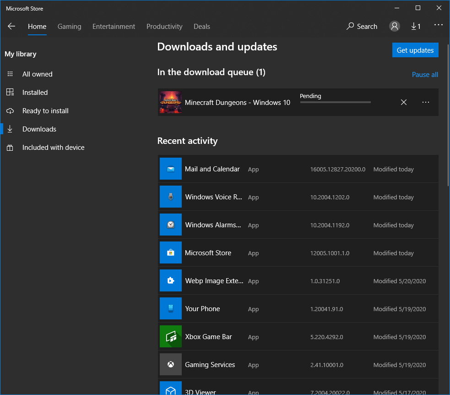Viewport: 450px width, 395px height.
Task: Click the back arrow icon
Action: (x=11, y=26)
